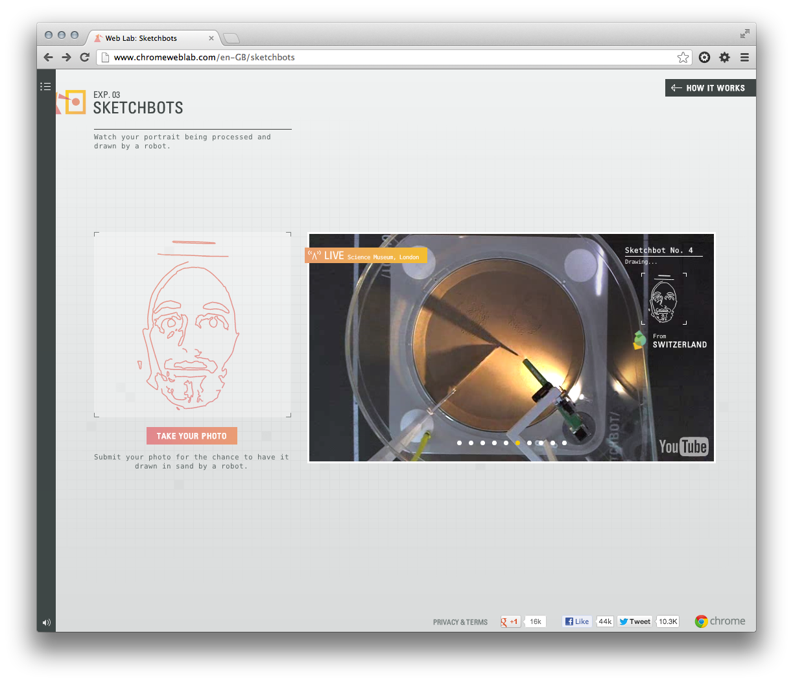Image resolution: width=793 pixels, height=683 pixels.
Task: Reload the page
Action: pos(84,58)
